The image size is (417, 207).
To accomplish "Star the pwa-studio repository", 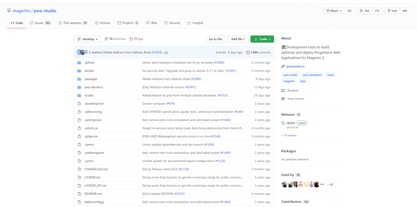I will click(x=364, y=11).
